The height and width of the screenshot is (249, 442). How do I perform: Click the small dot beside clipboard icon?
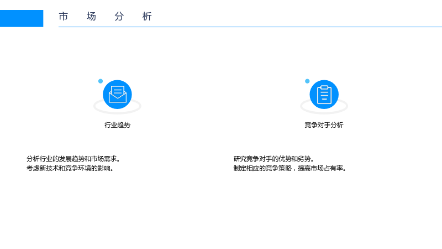(307, 81)
